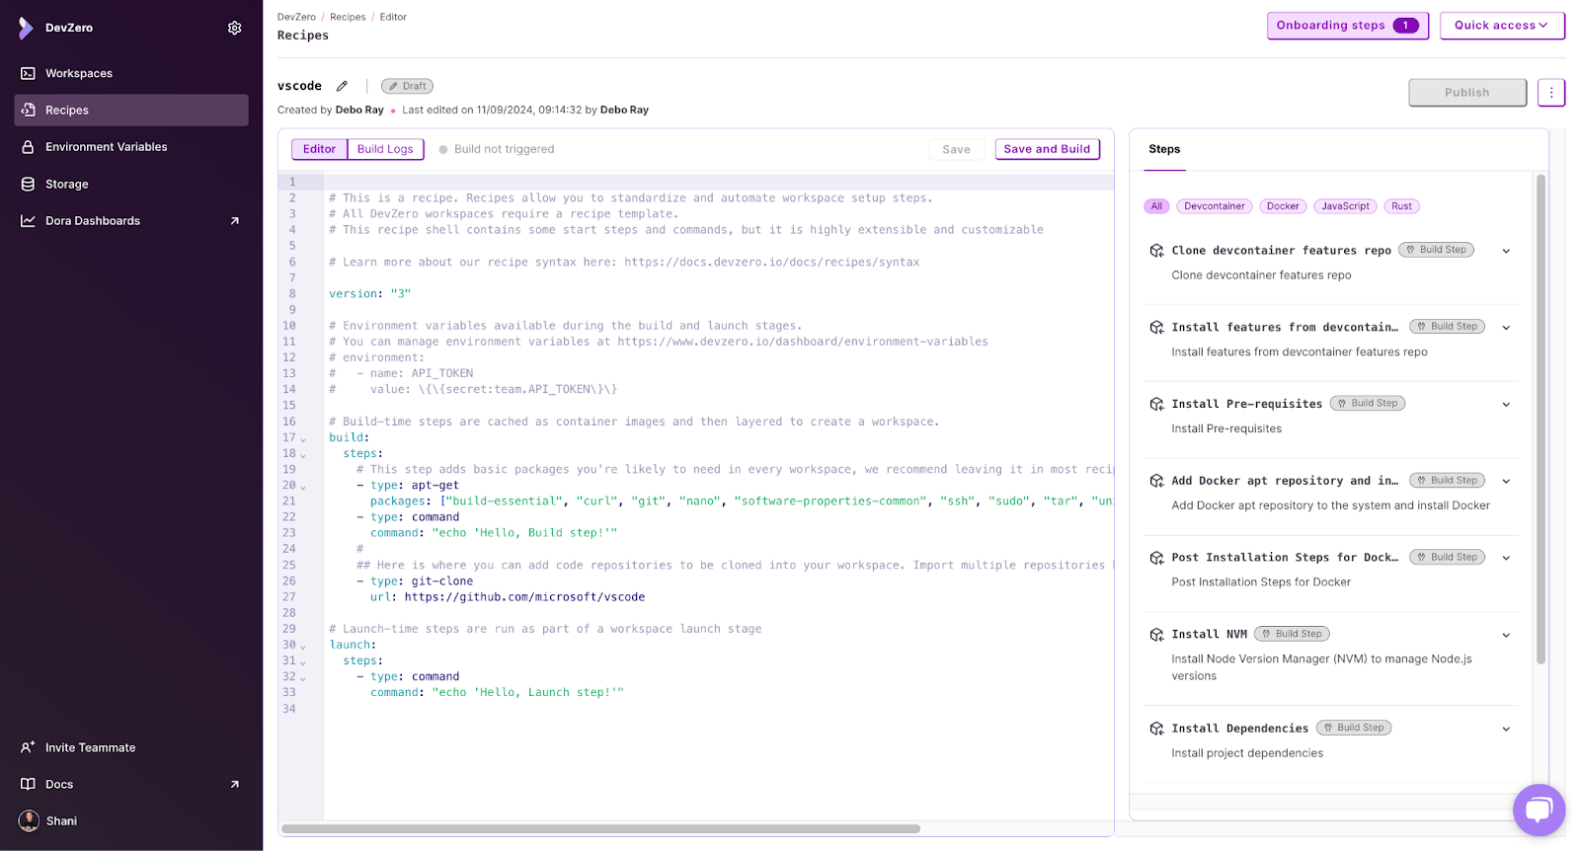Image resolution: width=1580 pixels, height=851 pixels.
Task: Click the Storage database icon
Action: pyautogui.click(x=28, y=184)
